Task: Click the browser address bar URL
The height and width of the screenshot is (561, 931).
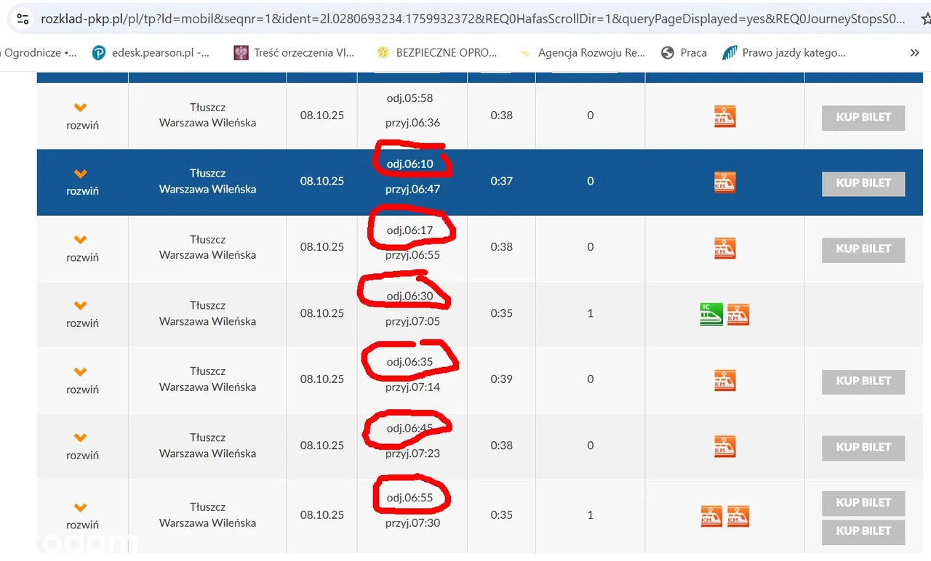Action: (473, 20)
